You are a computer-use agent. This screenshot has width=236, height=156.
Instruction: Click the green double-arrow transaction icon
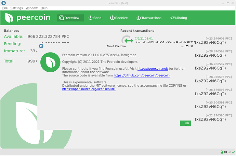(x=129, y=40)
